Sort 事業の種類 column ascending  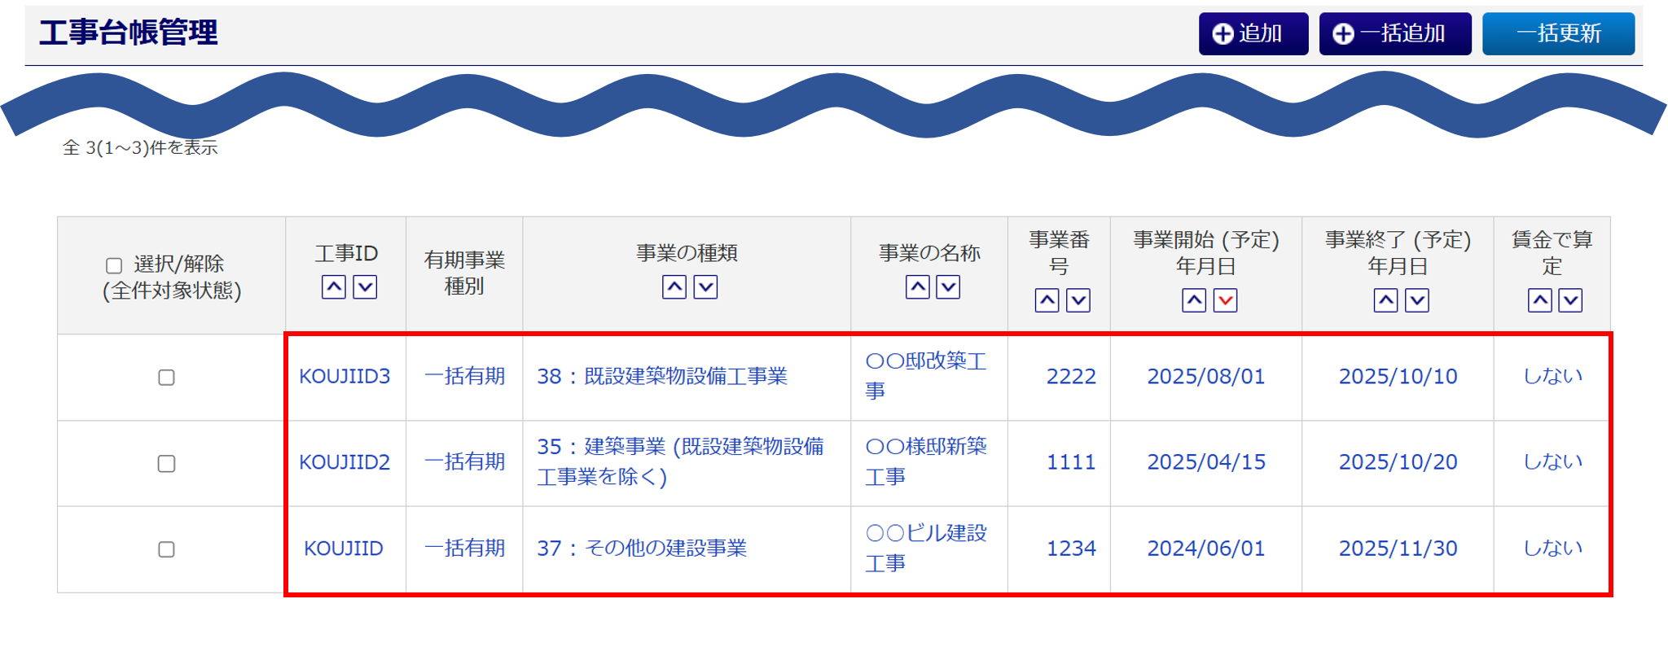click(x=674, y=287)
